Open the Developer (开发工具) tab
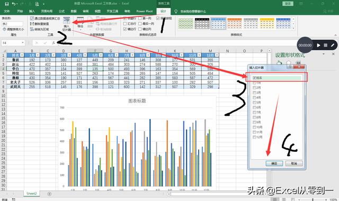This screenshot has height=201, width=339. (112, 11)
